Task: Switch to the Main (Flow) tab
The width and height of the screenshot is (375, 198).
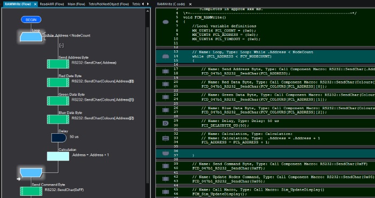Action: click(x=76, y=4)
